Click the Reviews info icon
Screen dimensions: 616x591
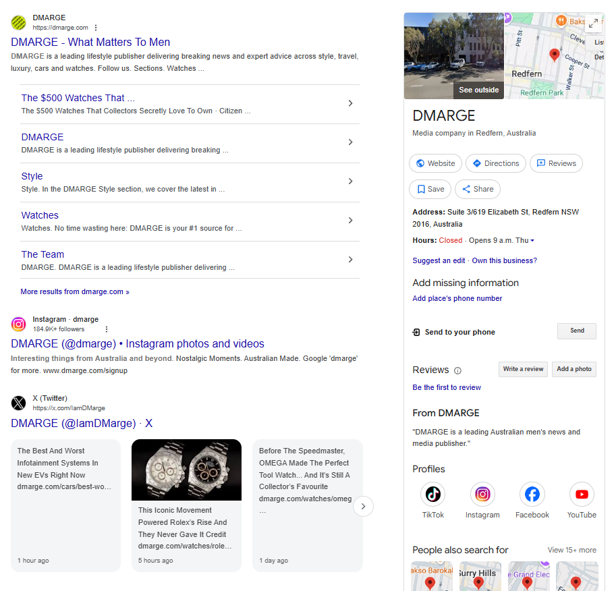coord(457,370)
